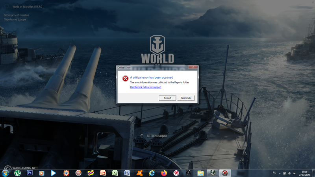Image resolution: width=315 pixels, height=177 pixels.
Task: Launch Word from the taskbar
Action: click(127, 173)
